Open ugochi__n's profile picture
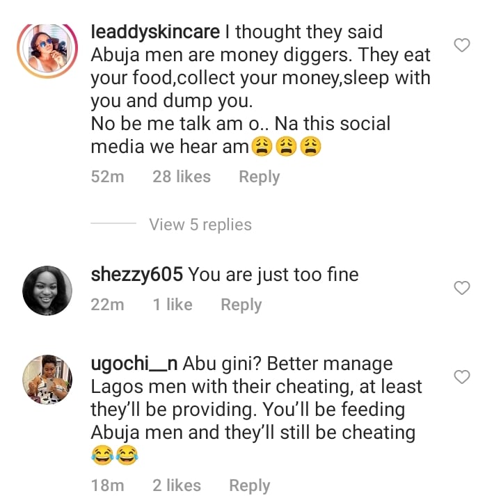501x498 pixels. tap(47, 379)
